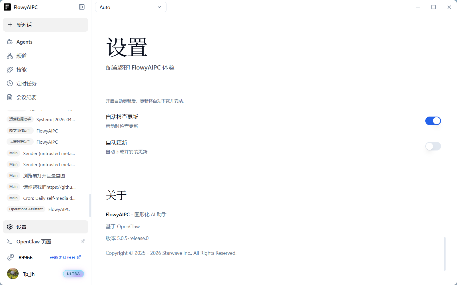Click the Agents robot icon
Screen dimensions: 457x285
click(10, 42)
